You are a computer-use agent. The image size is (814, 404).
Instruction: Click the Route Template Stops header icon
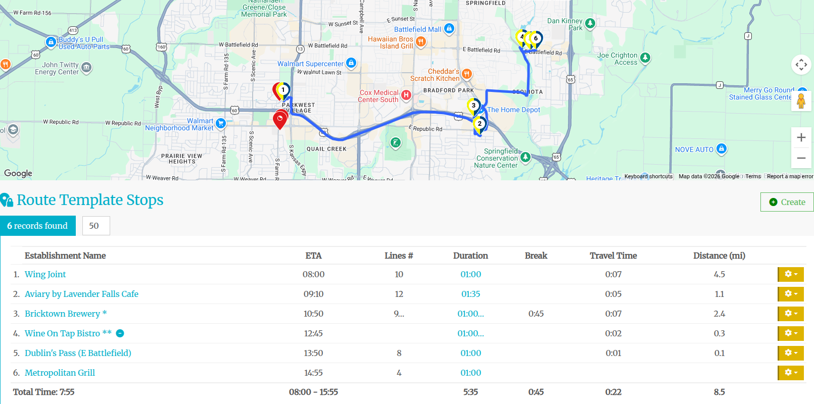coord(7,200)
